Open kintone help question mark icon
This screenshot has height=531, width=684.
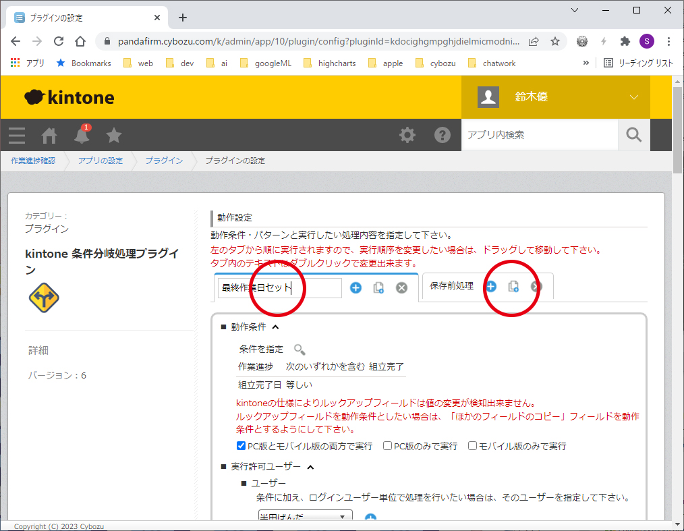tap(442, 135)
